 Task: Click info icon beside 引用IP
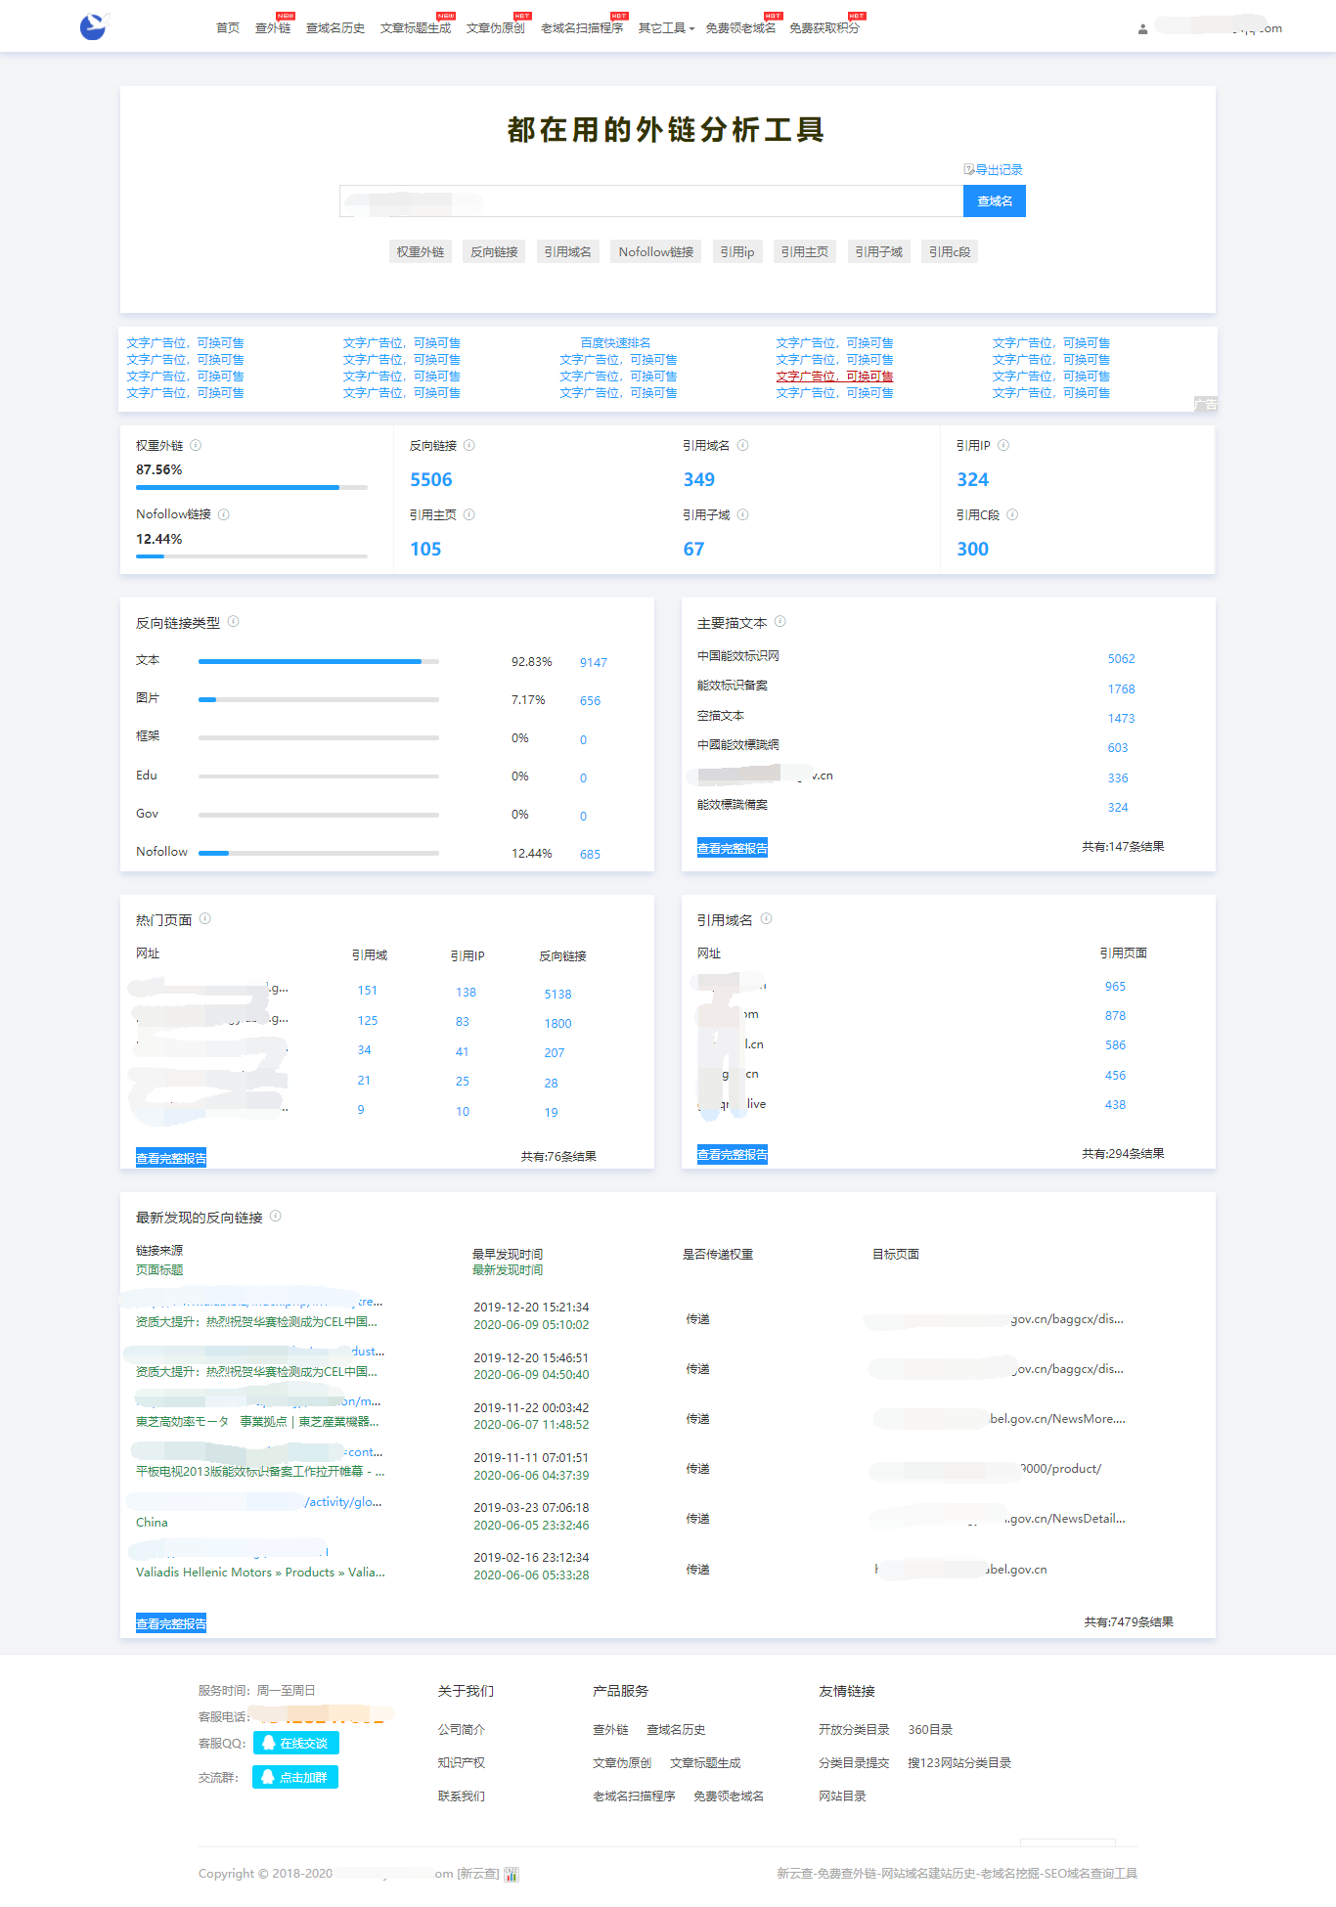pos(1003,445)
